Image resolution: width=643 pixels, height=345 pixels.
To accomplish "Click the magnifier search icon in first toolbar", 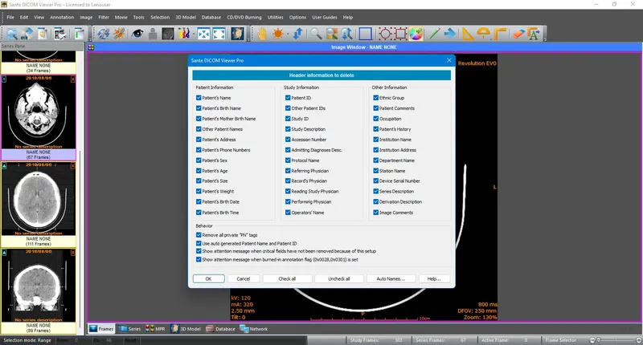I will tap(11, 34).
